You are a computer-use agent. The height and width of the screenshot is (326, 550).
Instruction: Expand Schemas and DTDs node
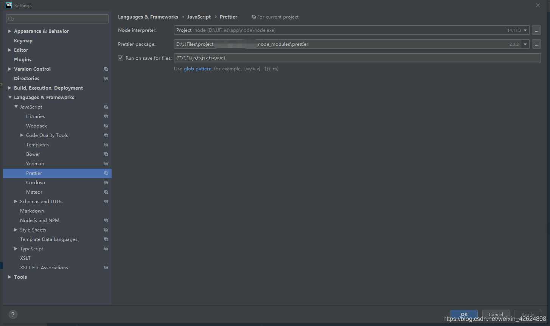(x=16, y=201)
